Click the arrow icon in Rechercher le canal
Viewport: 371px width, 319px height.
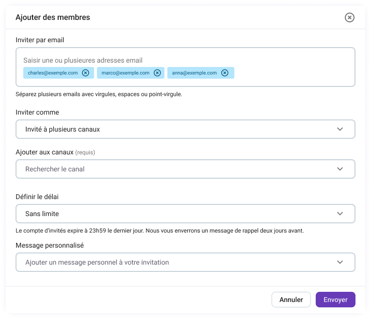[x=340, y=169]
